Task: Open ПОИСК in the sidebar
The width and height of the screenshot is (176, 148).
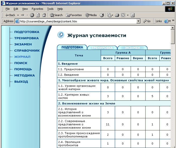Action: tap(21, 63)
